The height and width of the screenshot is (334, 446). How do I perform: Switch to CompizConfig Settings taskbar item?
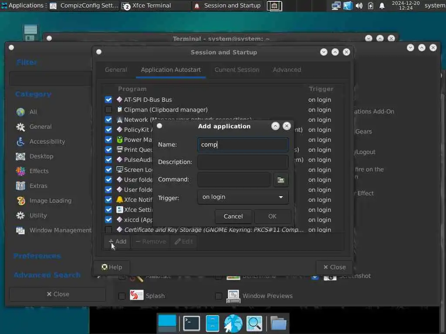(x=84, y=5)
